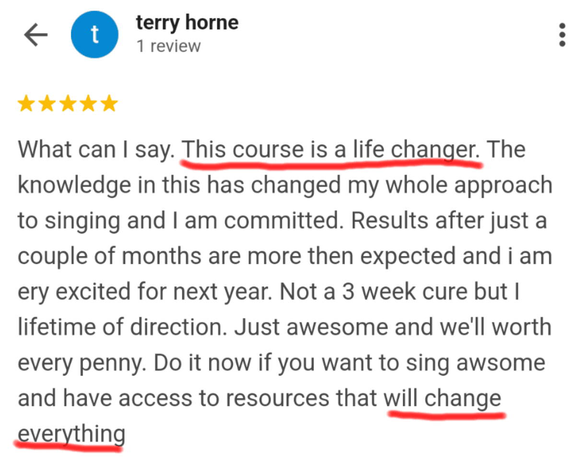The width and height of the screenshot is (585, 462).
Task: Select the second yellow rating star
Action: [x=47, y=104]
